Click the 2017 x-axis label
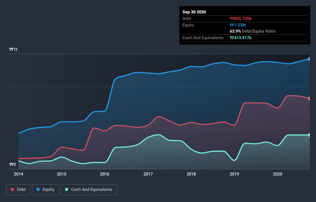 pos(148,174)
